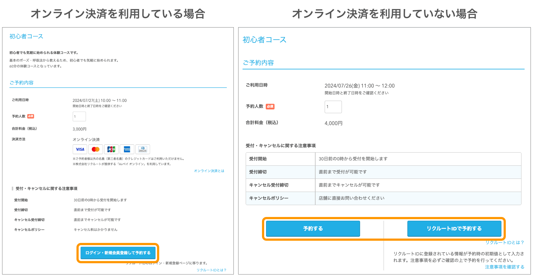Click the キャンセルポリシー row with 店舗に直接お問い合わせください
This screenshot has height=277, width=534.
point(383,198)
